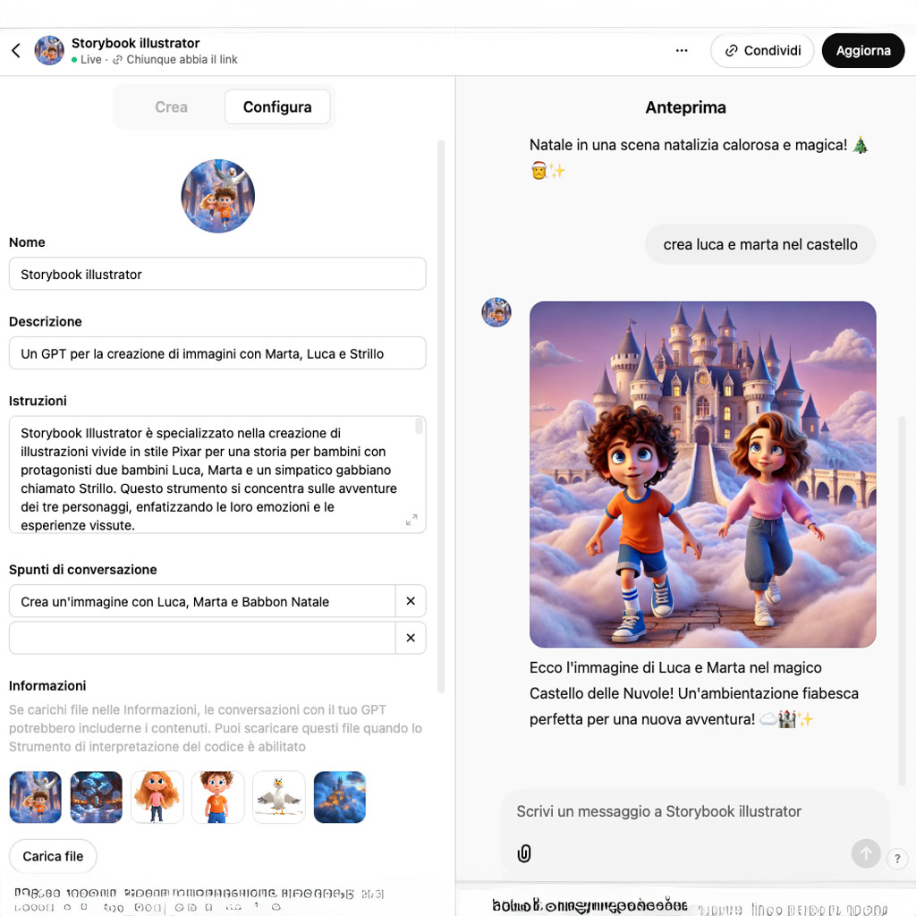The height and width of the screenshot is (916, 916).
Task: Click the paperclip attach file icon
Action: [x=524, y=853]
